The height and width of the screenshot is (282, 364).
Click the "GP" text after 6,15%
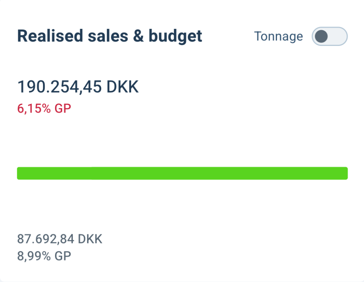click(x=63, y=108)
